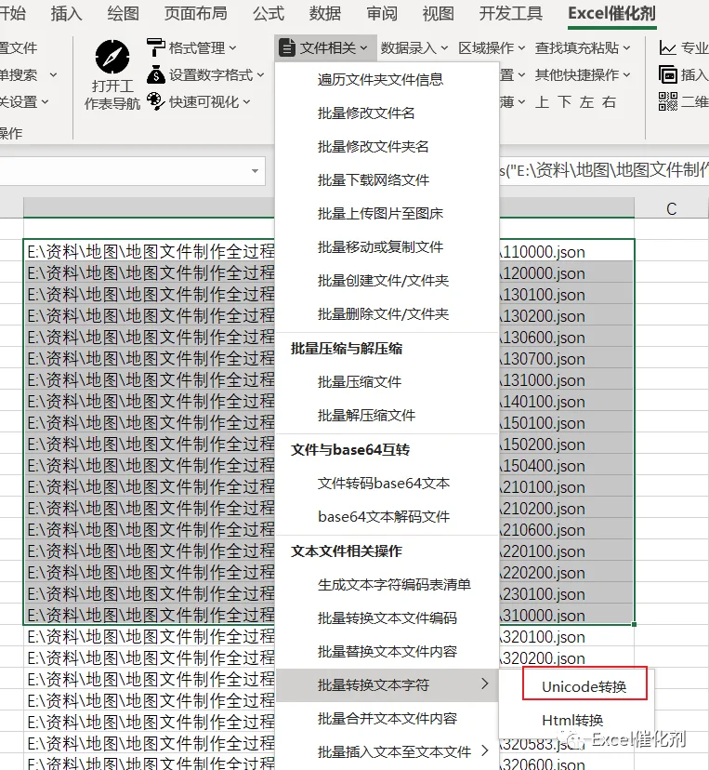The height and width of the screenshot is (770, 709).
Task: Click the chart icon next to 专业
Action: click(667, 47)
